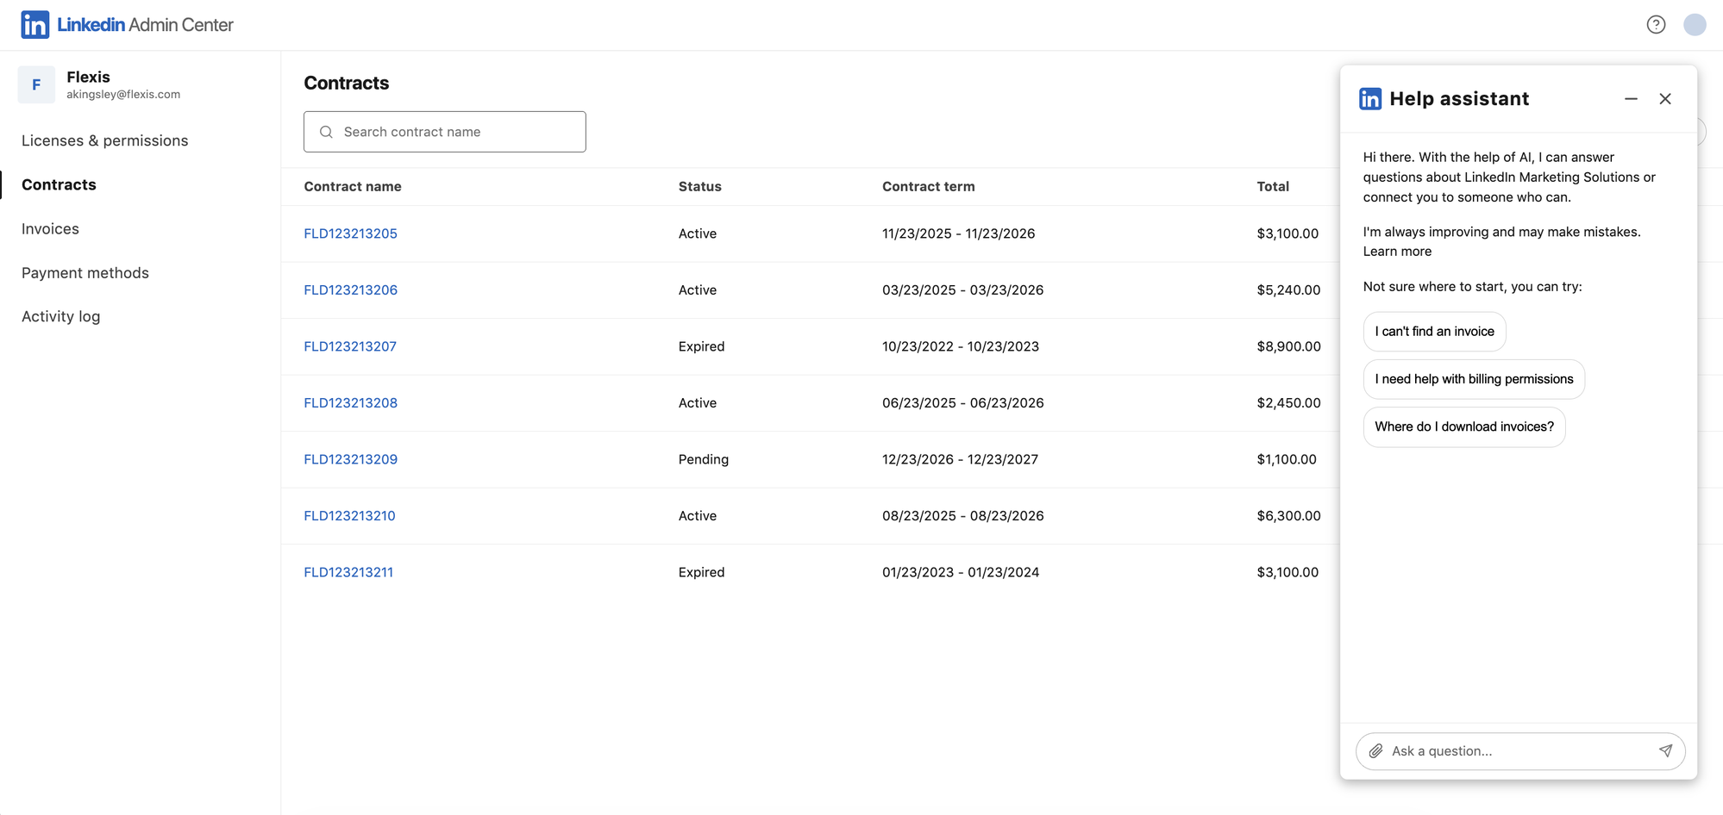The image size is (1723, 815).
Task: Open Licenses & permissions section
Action: (105, 140)
